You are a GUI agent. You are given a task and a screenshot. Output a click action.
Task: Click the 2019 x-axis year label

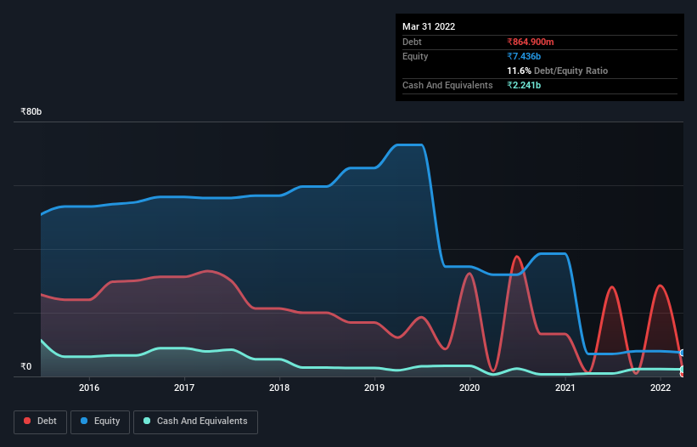tap(374, 388)
